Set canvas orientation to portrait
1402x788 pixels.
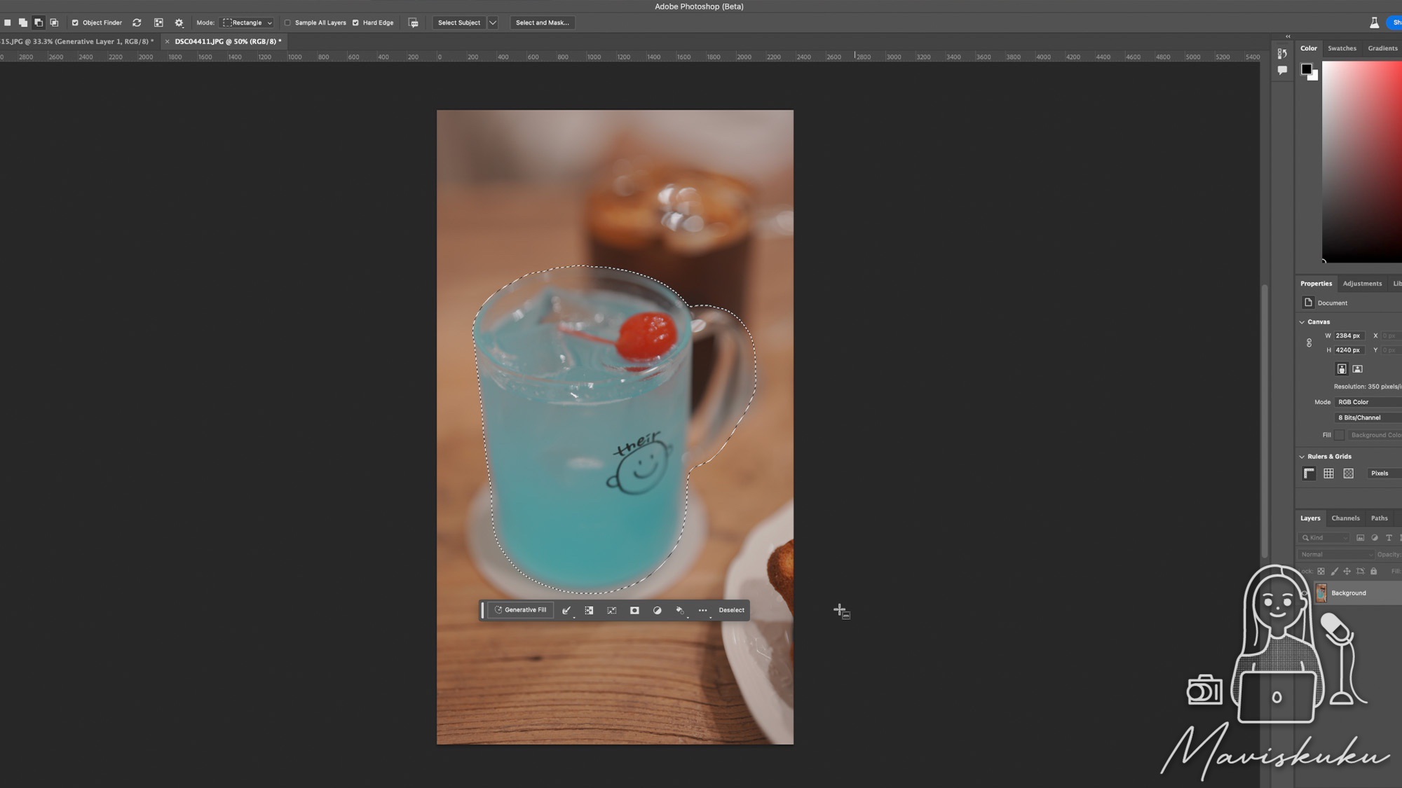(1342, 368)
